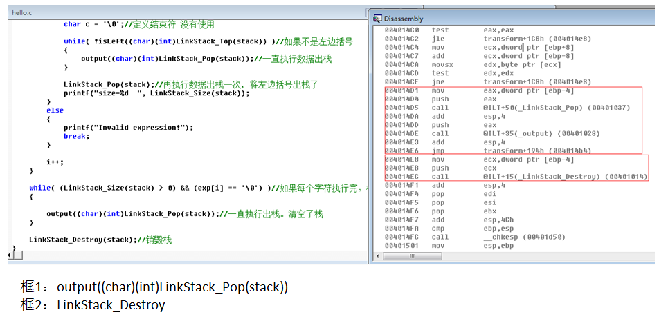Click disassembly line 004014EB push ecx
This screenshot has height=330, width=668.
pos(440,168)
